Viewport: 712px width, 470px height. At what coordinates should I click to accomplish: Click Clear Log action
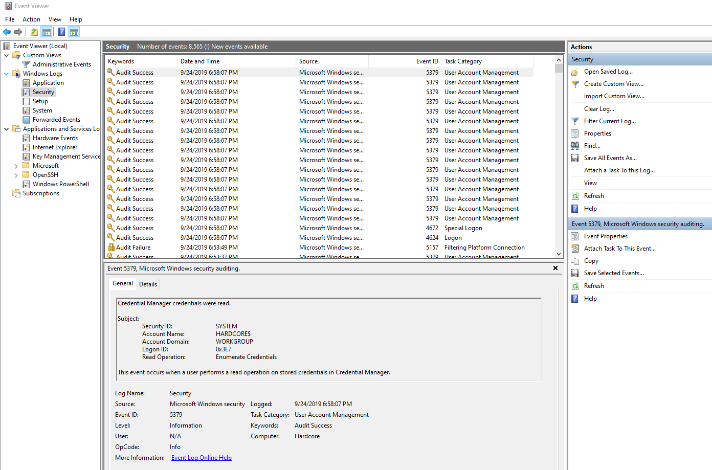(599, 109)
